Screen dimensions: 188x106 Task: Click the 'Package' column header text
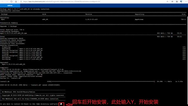pyautogui.click(x=4, y=14)
